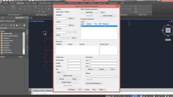Open the Panel ribbon tab

click(28, 3)
